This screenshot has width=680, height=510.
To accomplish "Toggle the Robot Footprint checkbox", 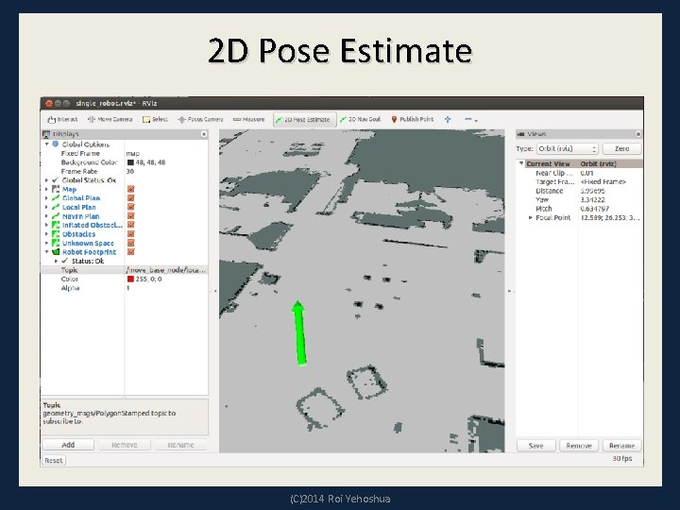I will 131,252.
